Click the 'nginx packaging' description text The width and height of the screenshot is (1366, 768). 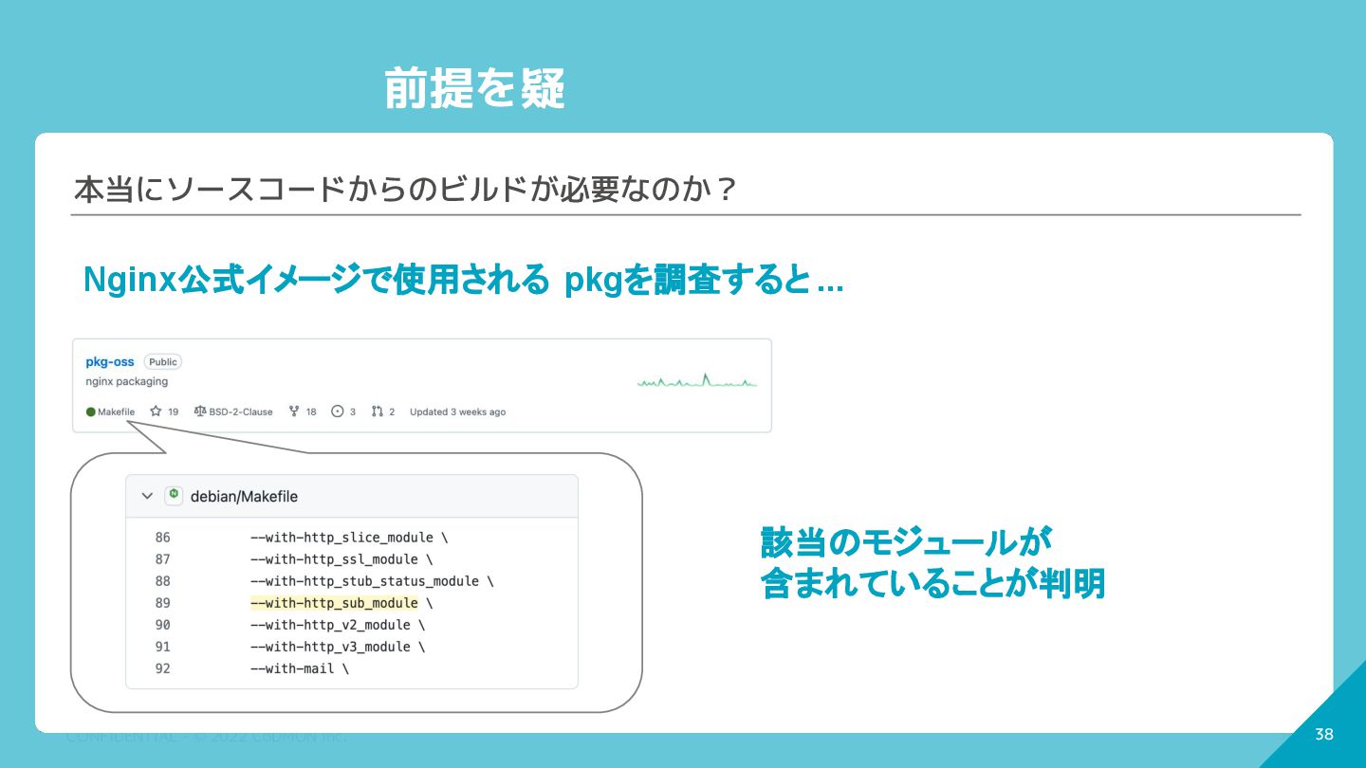click(126, 381)
